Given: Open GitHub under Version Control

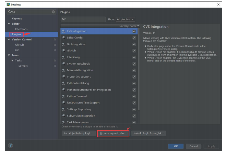Looking at the screenshot, I should pyautogui.click(x=19, y=45).
